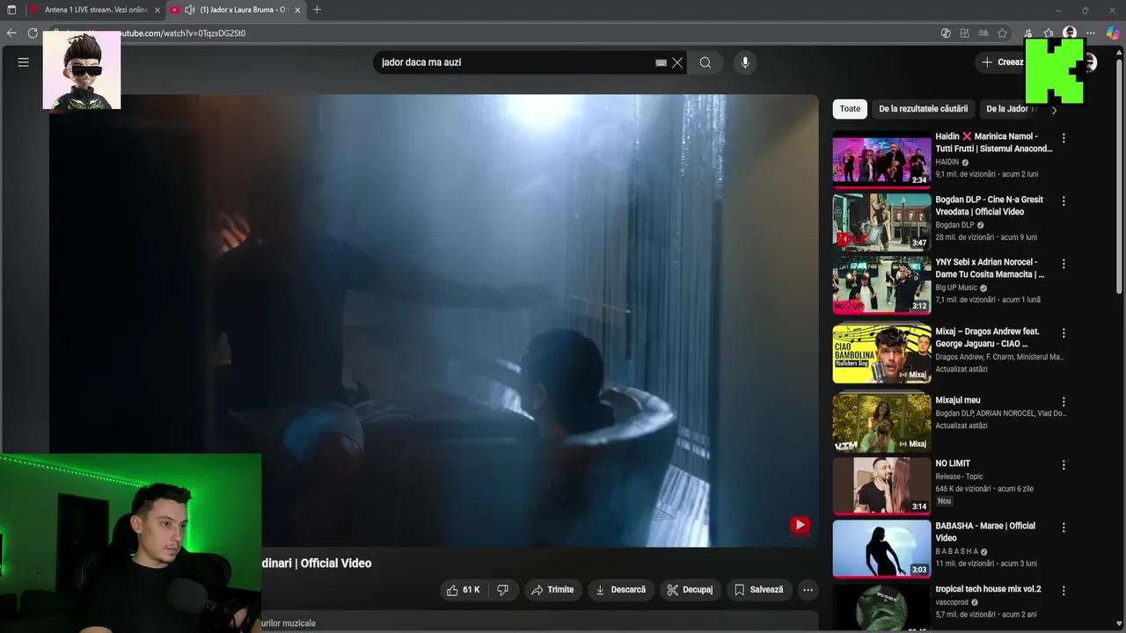The height and width of the screenshot is (633, 1126).
Task: Open Bogdan DLP Cine N-a Gresit thumbnail
Action: tap(881, 222)
